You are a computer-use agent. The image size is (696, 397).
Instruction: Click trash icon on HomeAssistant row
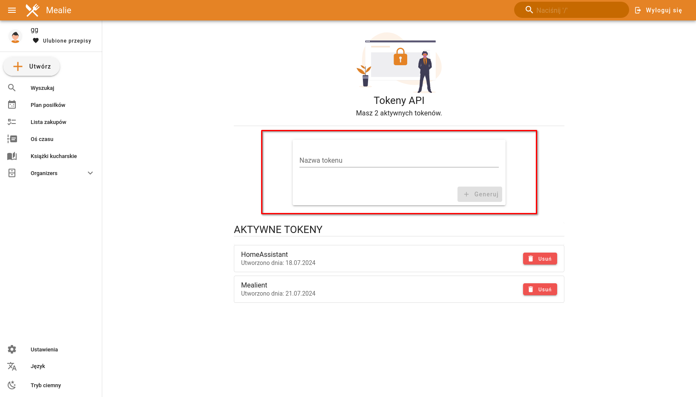tap(531, 259)
